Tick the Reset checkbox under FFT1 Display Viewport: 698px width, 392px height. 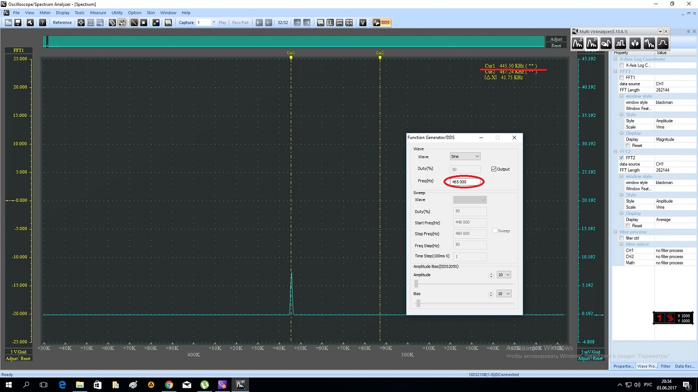pos(628,145)
